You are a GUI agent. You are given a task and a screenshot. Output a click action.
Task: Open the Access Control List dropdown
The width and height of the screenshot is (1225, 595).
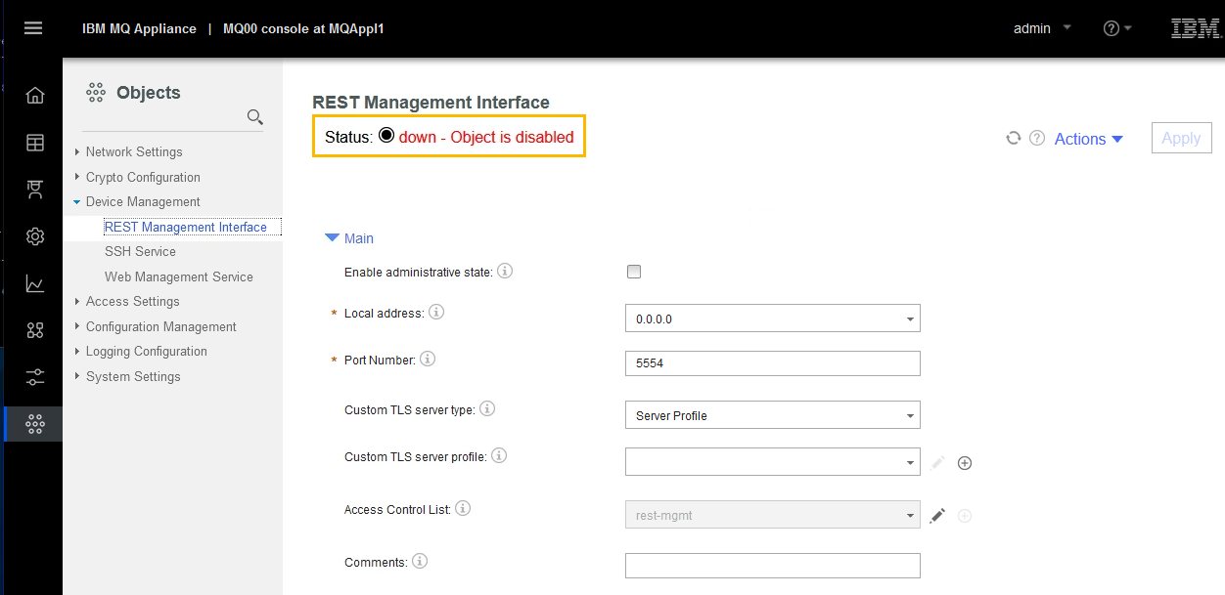pos(773,515)
